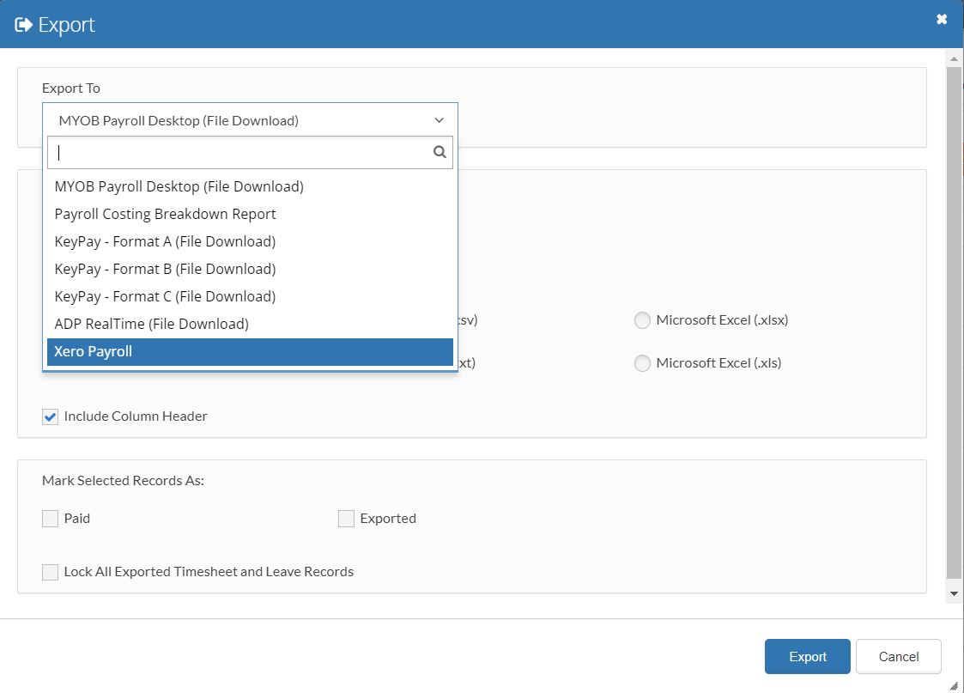Select Microsoft Excel (.xlsx) radio option

[642, 320]
